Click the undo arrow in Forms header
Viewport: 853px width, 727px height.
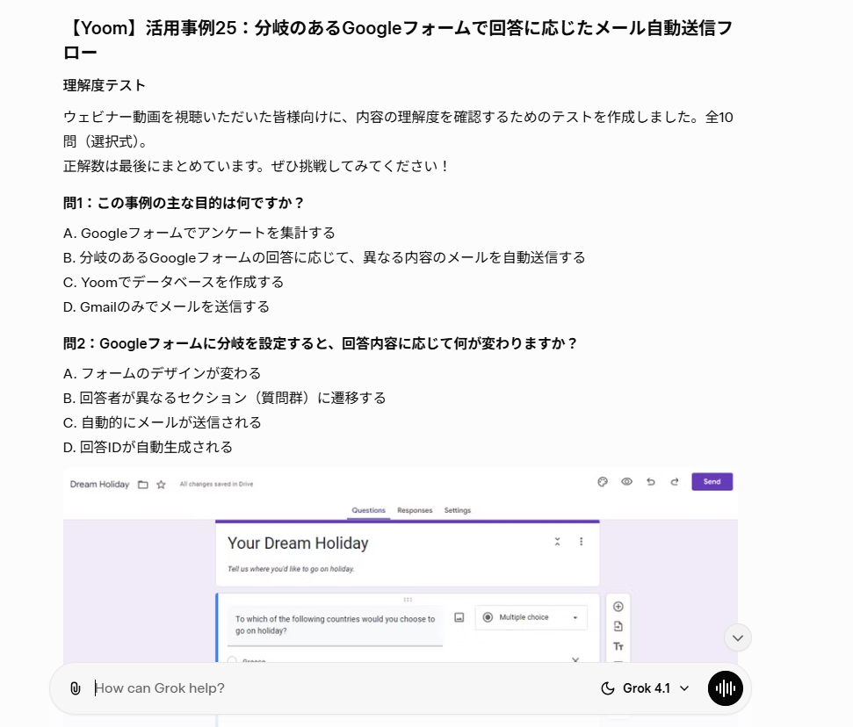click(x=651, y=482)
